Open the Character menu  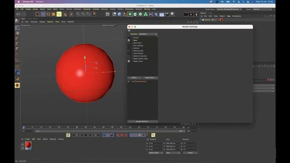point(87,9)
